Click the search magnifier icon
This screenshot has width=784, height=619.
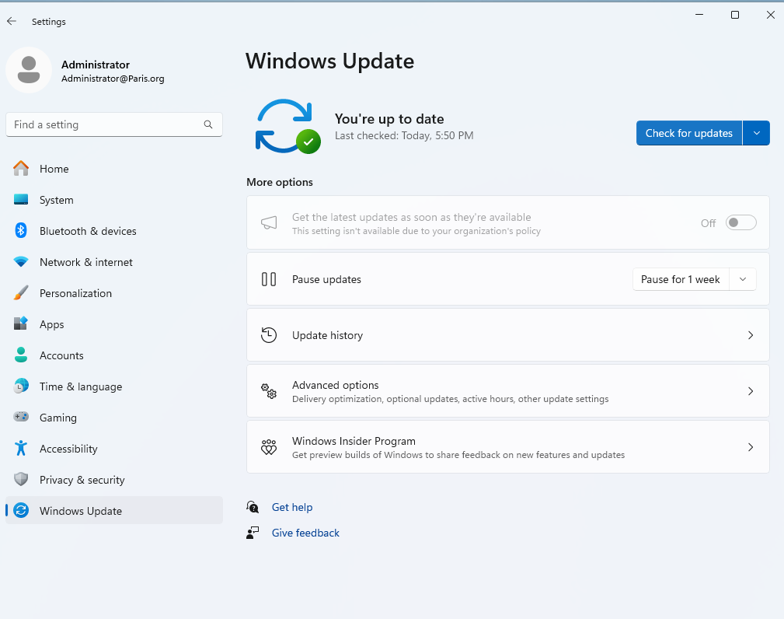208,124
